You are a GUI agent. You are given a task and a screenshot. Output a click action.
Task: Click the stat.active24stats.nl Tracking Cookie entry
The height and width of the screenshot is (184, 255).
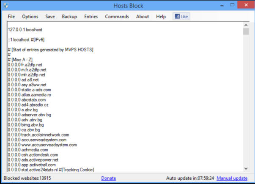[51, 170]
